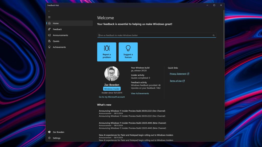262x147 pixels.
Task: Click the Windows Insider badge
Action: click(x=112, y=89)
